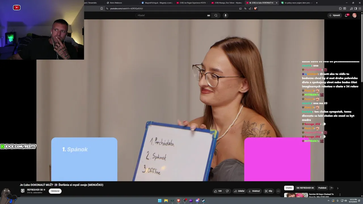Click the Zdieľať share button

click(x=239, y=191)
